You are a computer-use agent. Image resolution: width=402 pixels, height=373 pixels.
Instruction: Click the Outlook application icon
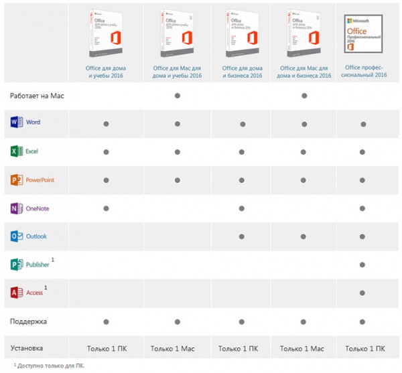17,236
